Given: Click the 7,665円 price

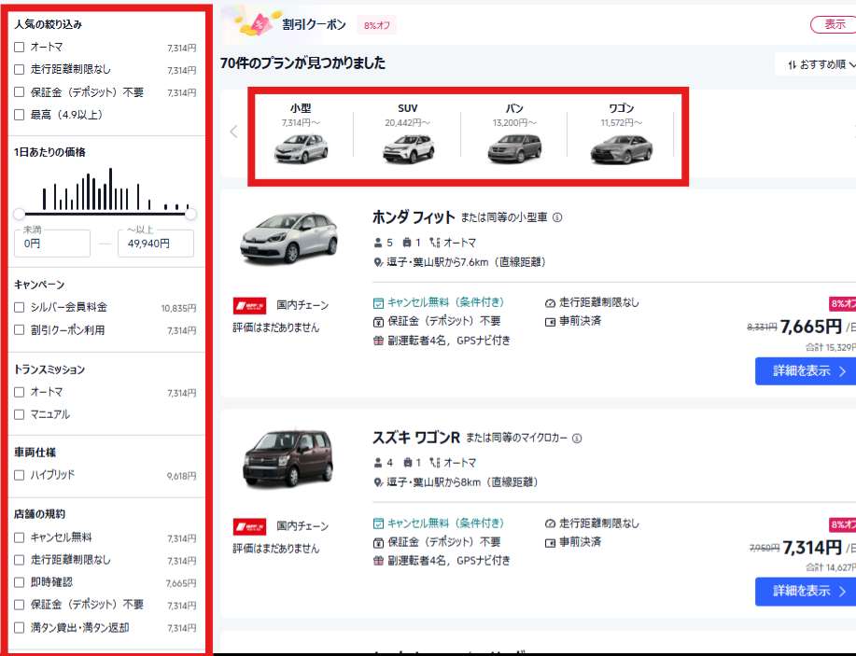Looking at the screenshot, I should [811, 327].
